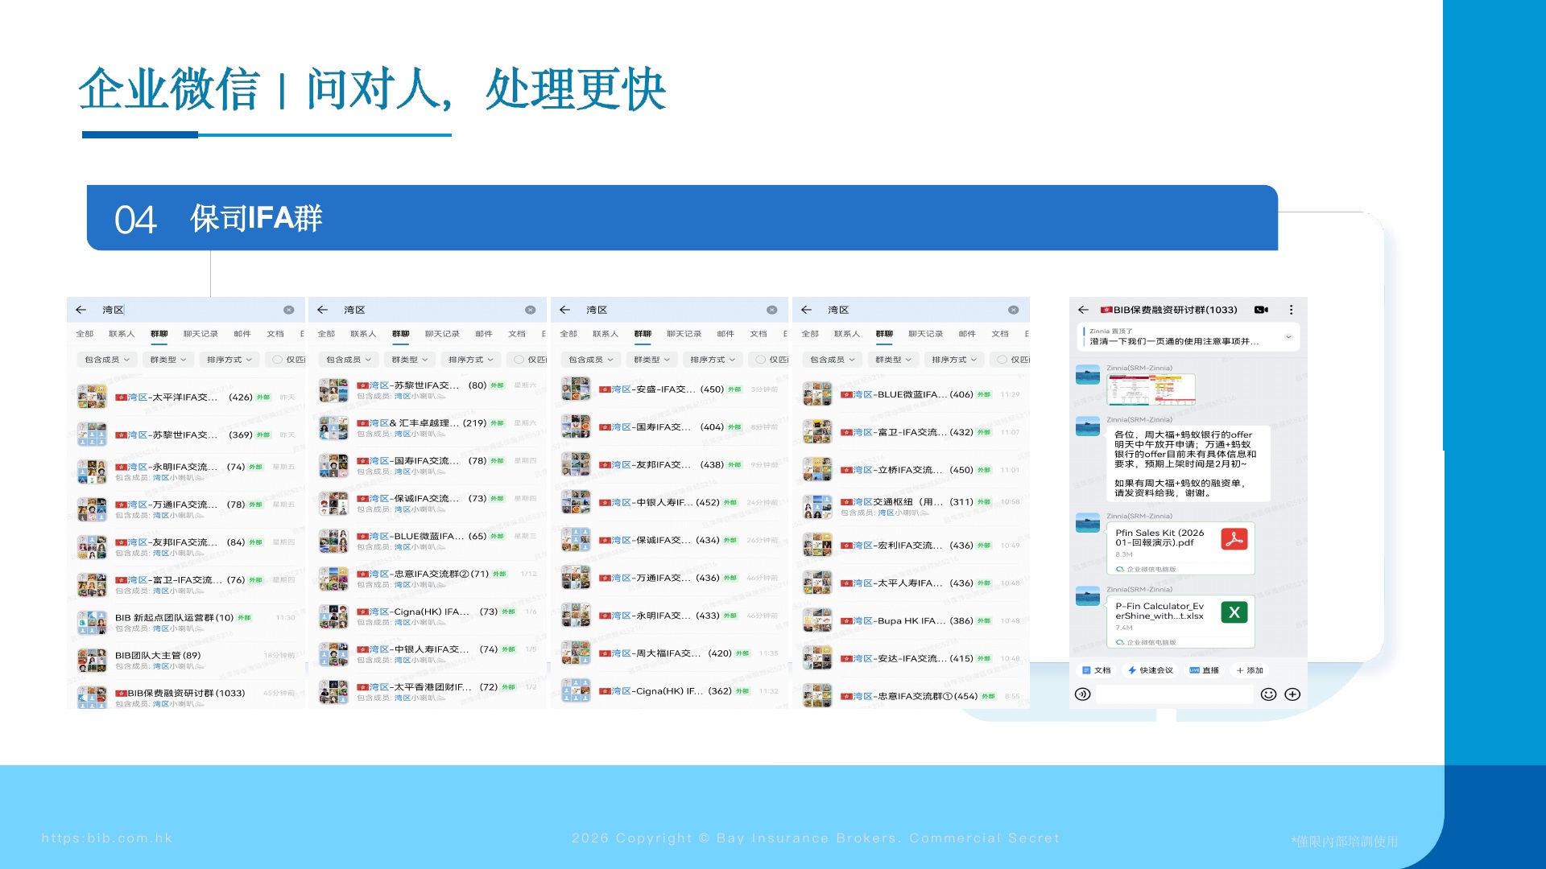Open the three-dot menu of BIB保费融资研讨群
Viewport: 1546px width, 869px height.
(x=1291, y=310)
